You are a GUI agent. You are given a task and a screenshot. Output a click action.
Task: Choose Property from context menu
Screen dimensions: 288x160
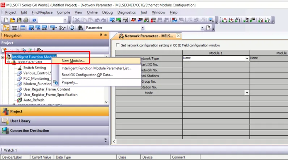coord(96,82)
